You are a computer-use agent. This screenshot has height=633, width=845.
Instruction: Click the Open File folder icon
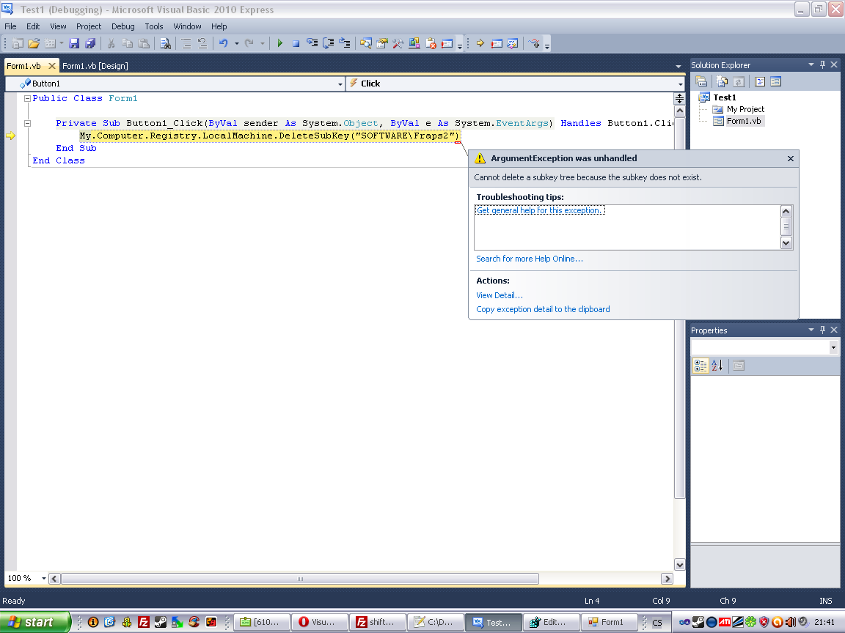pos(34,44)
